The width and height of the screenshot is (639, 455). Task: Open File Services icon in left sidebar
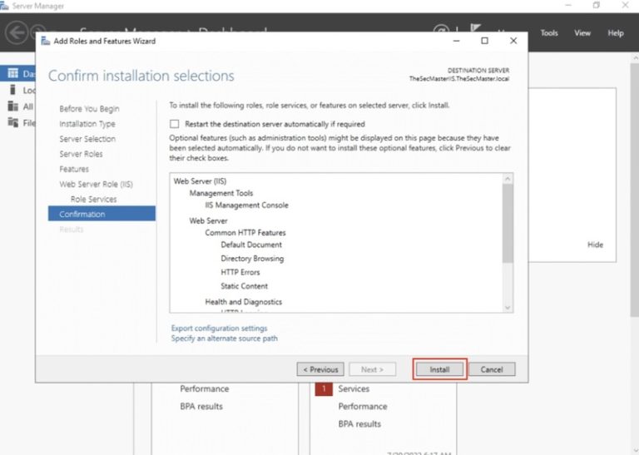pos(13,122)
